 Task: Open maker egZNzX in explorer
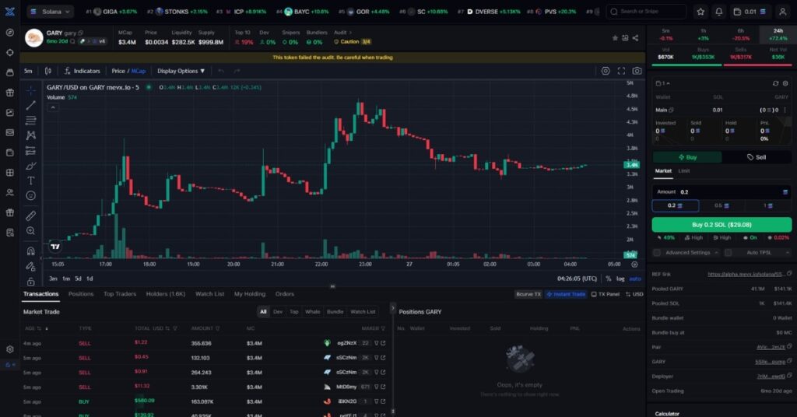pyautogui.click(x=383, y=343)
